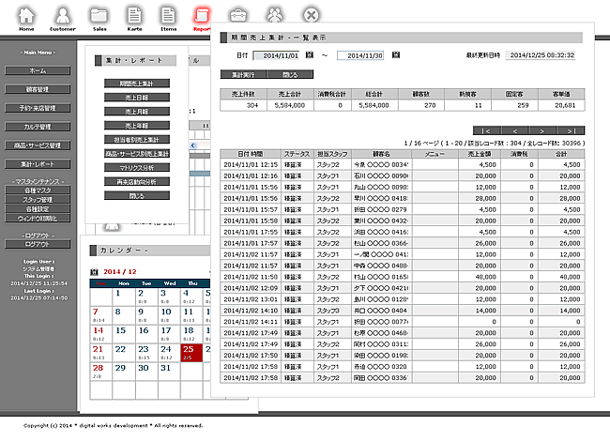Click the start date field 2014/11/01
Viewport: 610px width, 441px height.
[x=276, y=55]
